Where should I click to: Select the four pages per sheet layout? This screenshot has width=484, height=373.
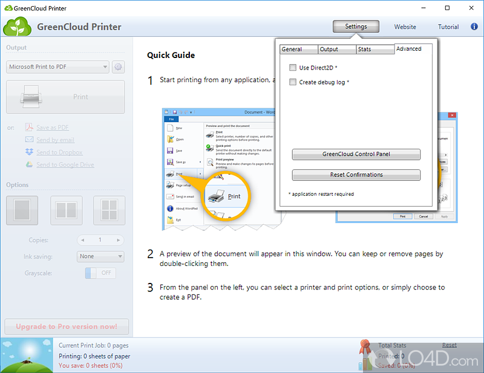[110, 210]
